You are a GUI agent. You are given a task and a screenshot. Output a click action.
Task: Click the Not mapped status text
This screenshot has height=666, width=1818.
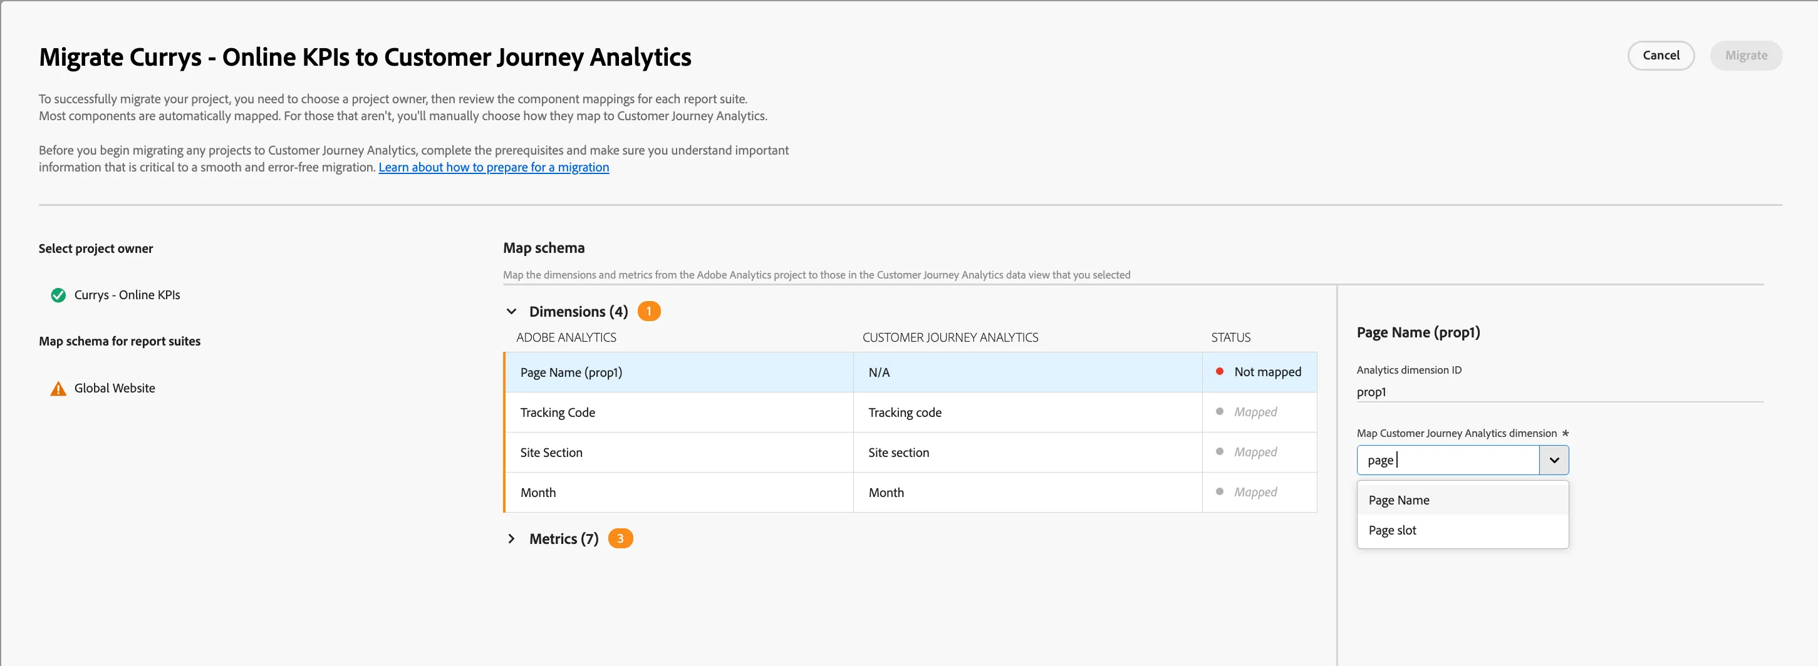pyautogui.click(x=1267, y=372)
